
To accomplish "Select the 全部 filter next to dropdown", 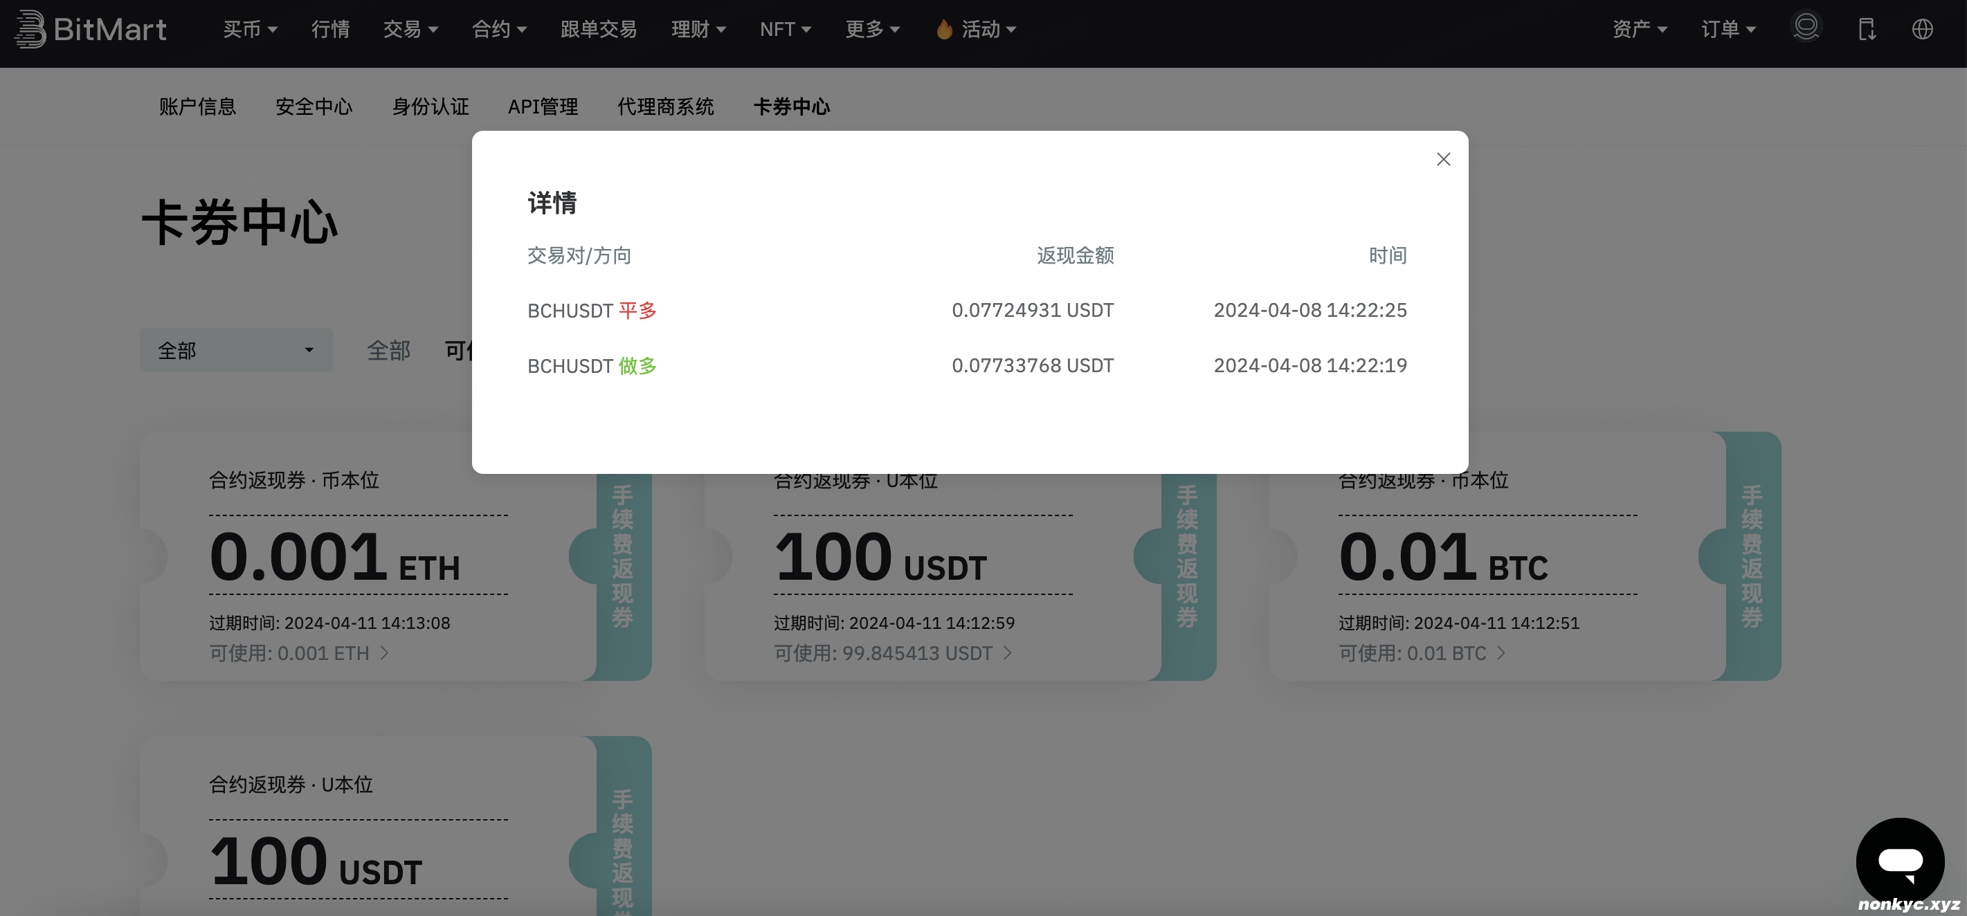I will pos(390,349).
